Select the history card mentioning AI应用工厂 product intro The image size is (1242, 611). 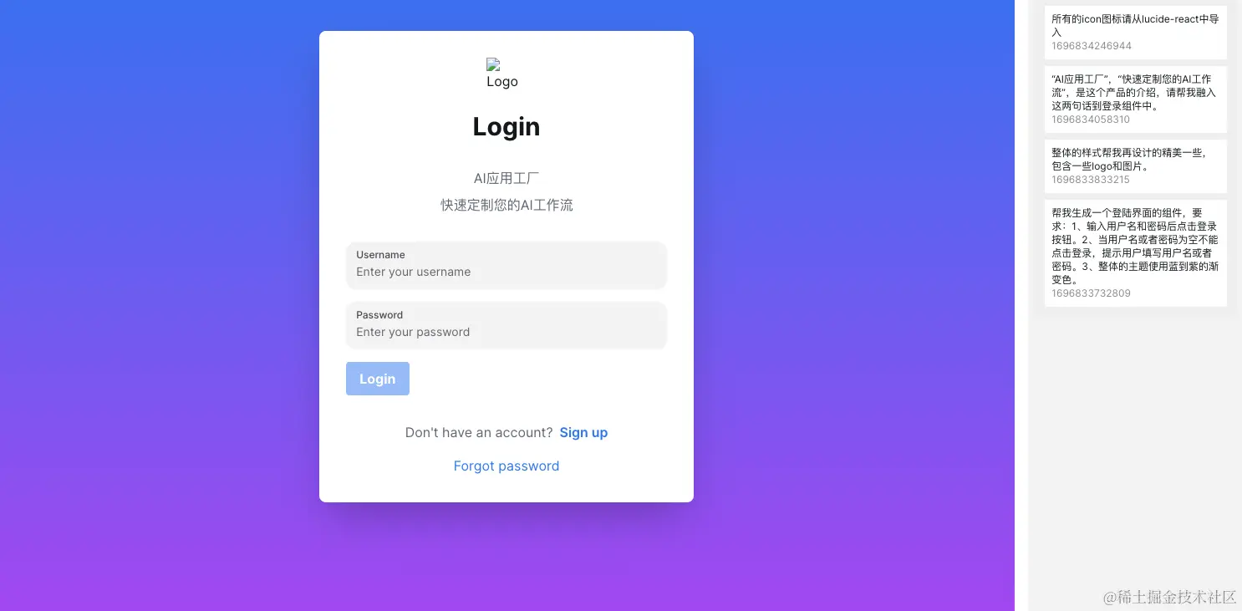tap(1136, 99)
